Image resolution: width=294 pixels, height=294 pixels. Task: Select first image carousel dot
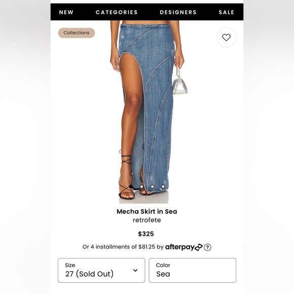[131, 187]
